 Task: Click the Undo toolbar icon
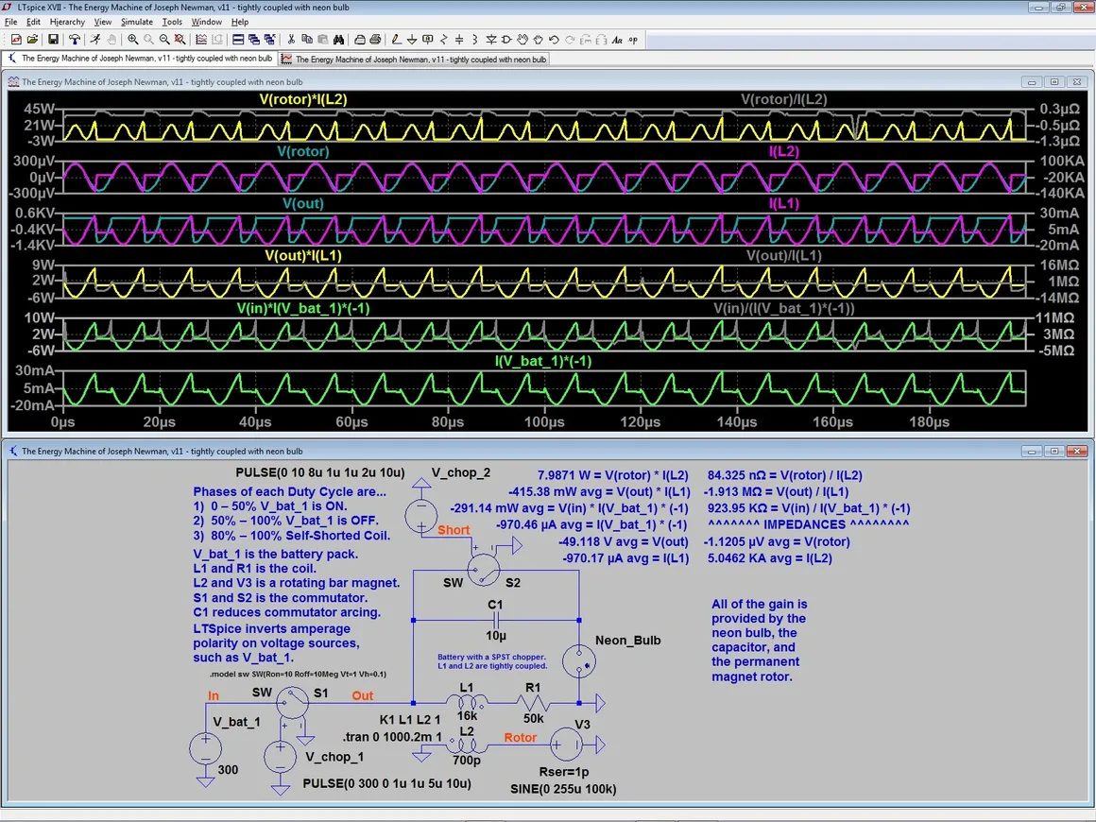click(x=554, y=40)
